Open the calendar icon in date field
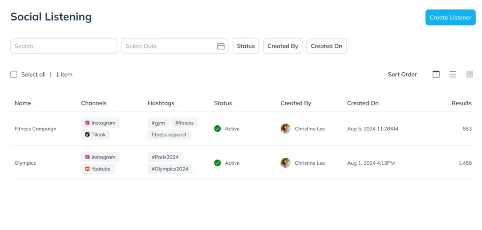Viewport: 482px width, 230px height. tap(221, 46)
